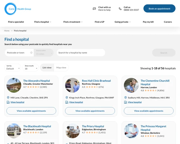Open the Distance within 15 miles dropdown

pyautogui.click(x=43, y=52)
